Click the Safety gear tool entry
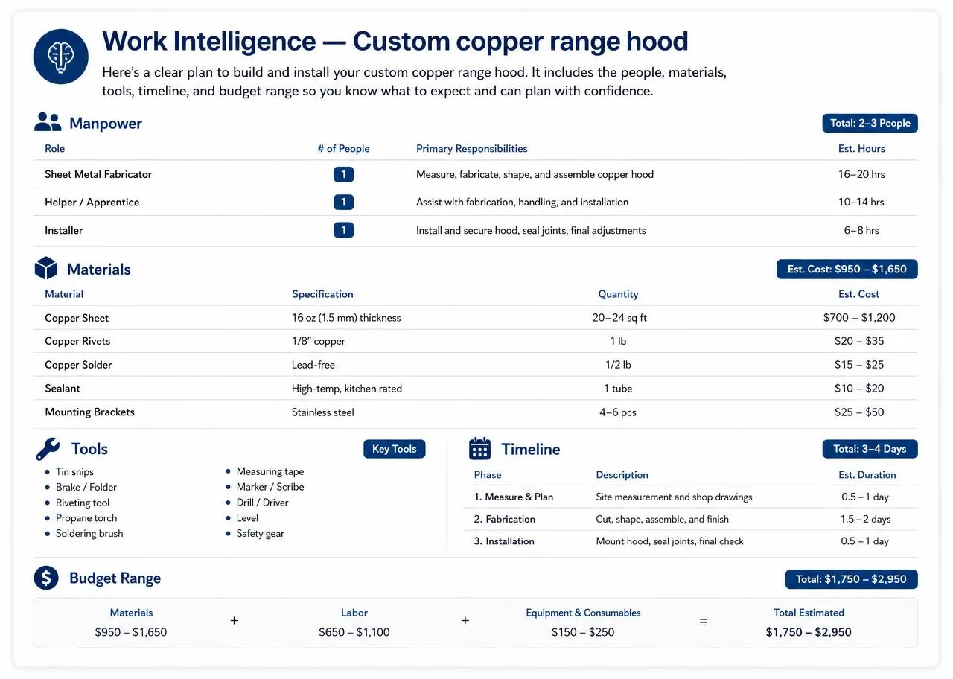This screenshot has width=953, height=679. pyautogui.click(x=261, y=533)
